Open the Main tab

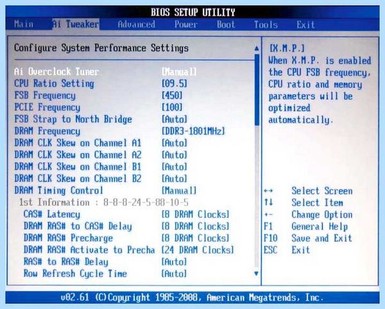point(24,24)
